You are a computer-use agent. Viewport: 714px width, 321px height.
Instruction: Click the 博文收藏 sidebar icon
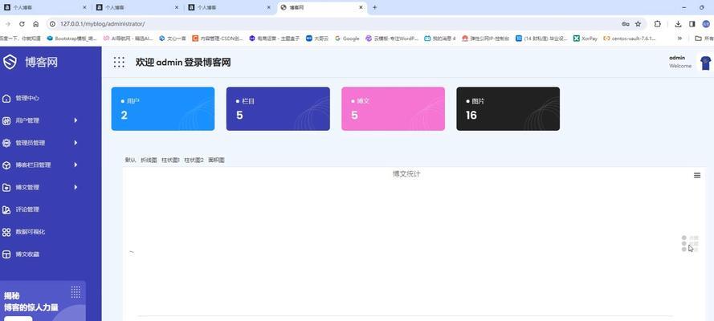[6, 254]
